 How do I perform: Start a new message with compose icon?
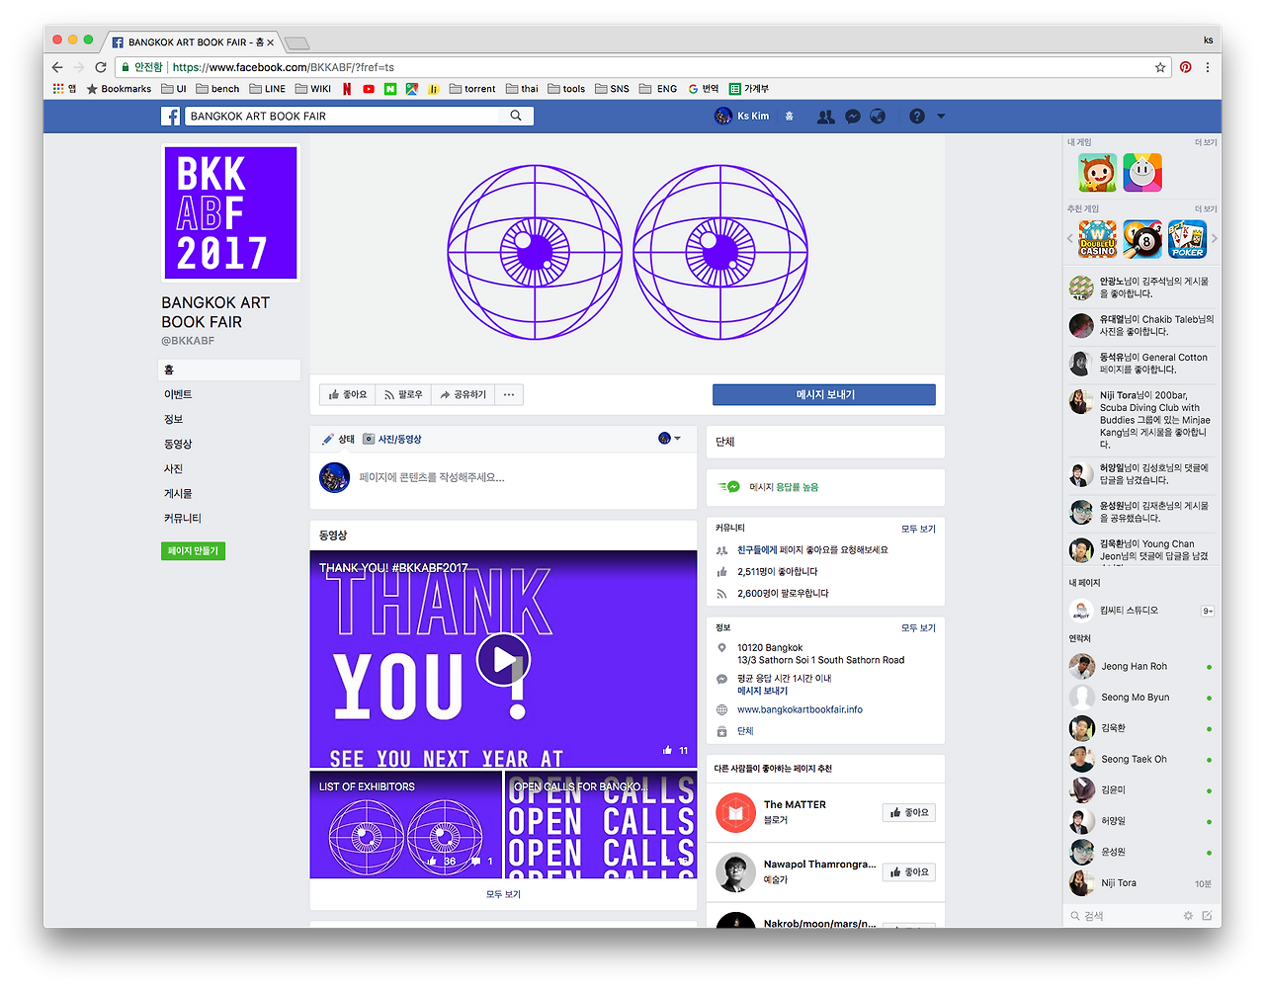(x=1207, y=916)
